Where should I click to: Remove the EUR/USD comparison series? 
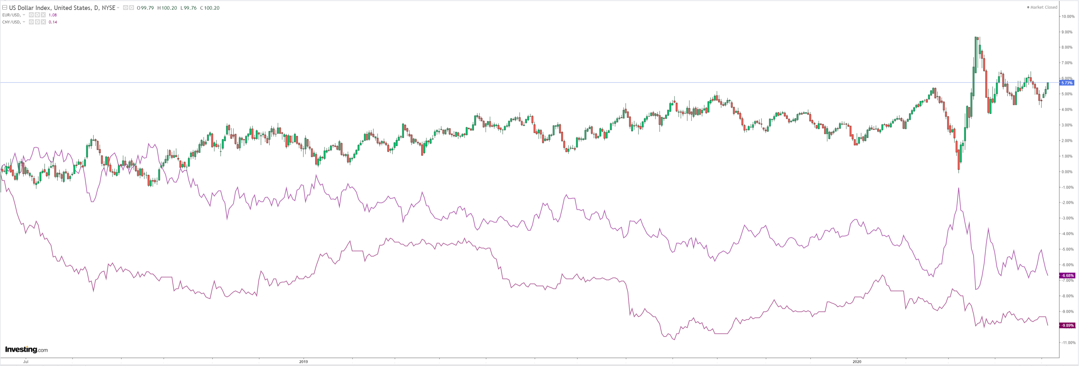43,15
